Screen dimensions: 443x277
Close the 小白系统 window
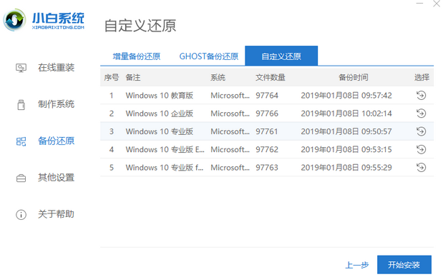click(437, 4)
